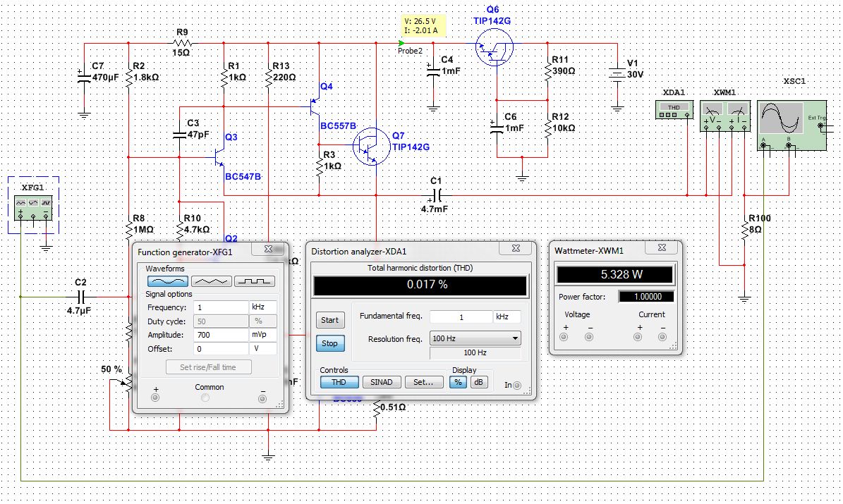The image size is (843, 504).
Task: Close the Distortion analyzer-XDA1 window
Action: [x=516, y=247]
